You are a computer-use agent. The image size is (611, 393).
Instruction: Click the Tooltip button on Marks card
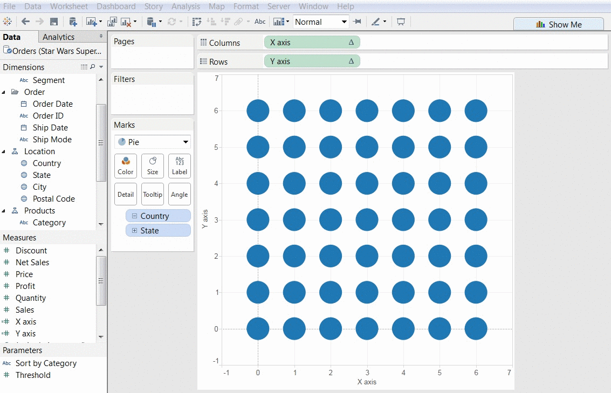pos(152,194)
